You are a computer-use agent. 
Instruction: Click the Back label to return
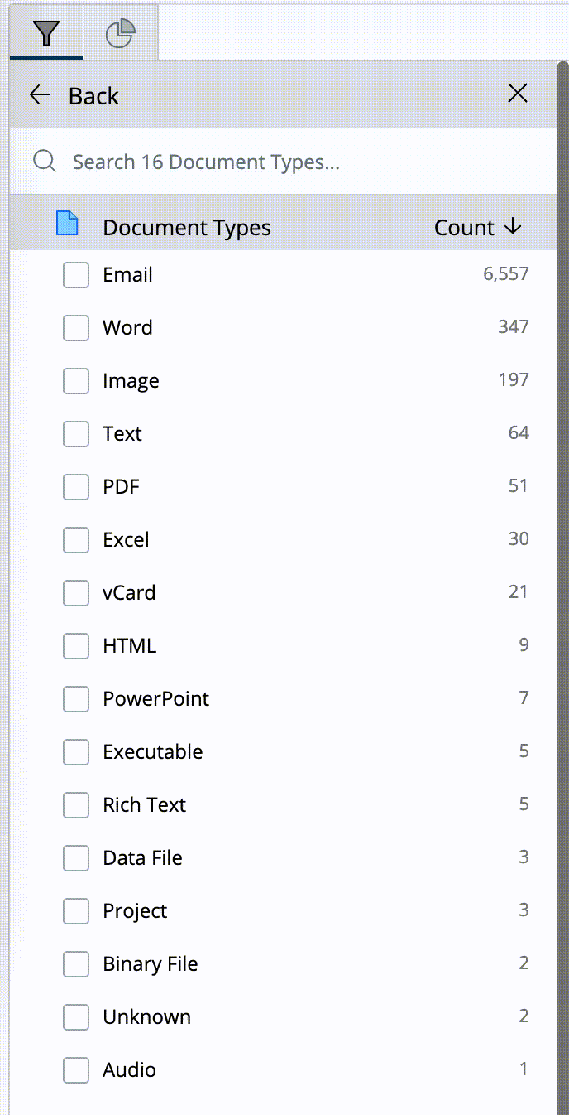[x=93, y=95]
